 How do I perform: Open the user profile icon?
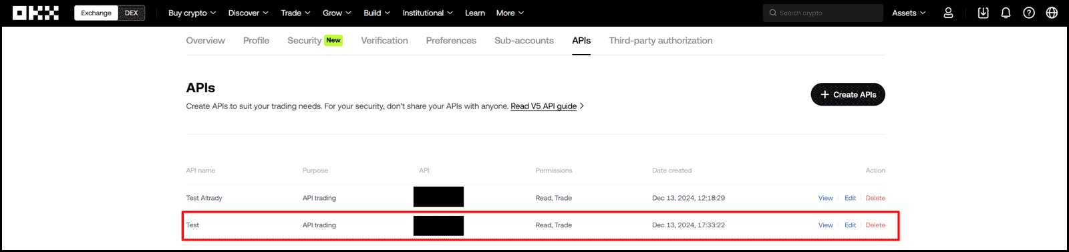pyautogui.click(x=948, y=13)
